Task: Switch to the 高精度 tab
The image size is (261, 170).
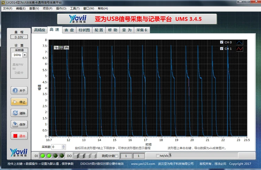Action: [x=40, y=30]
